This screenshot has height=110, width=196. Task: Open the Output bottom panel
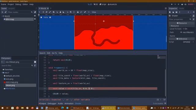point(43,104)
